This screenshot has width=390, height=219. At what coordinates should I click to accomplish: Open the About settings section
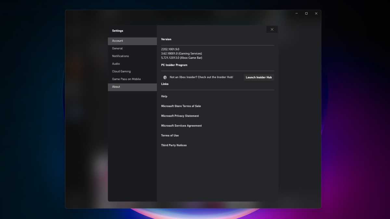[x=116, y=87]
